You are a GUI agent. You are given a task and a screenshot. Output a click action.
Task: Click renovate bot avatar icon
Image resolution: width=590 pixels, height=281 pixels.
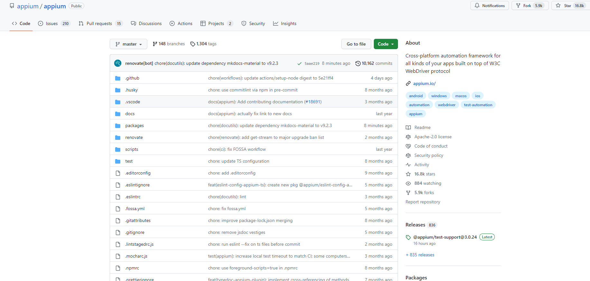coord(118,63)
